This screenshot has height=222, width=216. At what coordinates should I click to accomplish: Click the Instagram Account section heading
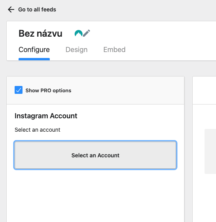[x=46, y=116]
